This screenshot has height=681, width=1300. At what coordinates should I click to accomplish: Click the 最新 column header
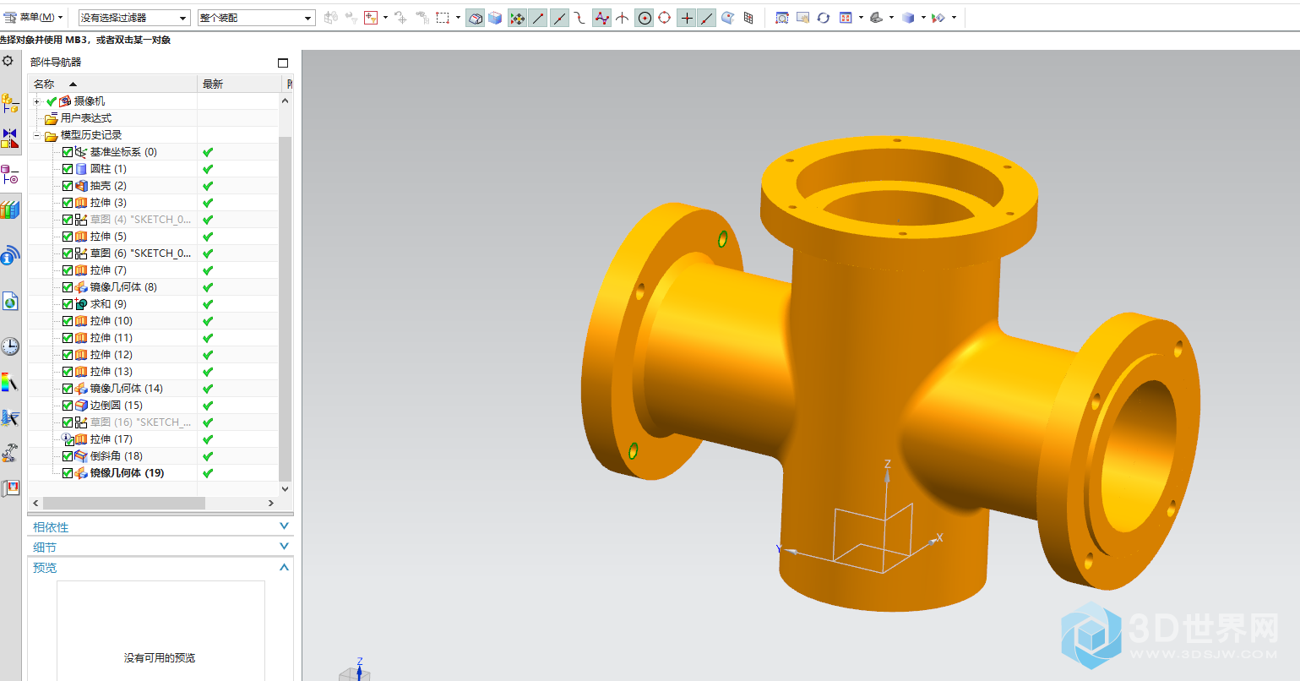click(x=239, y=84)
